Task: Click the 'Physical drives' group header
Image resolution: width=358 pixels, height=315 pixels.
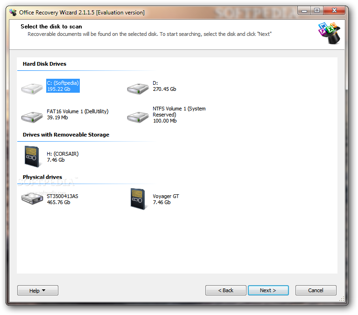Action: coord(42,177)
